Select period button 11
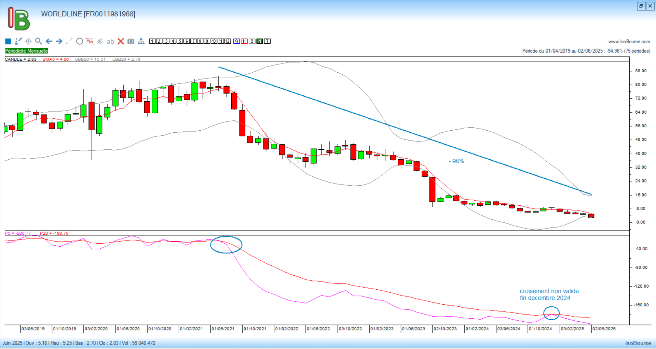Screen dimensions: 656x349 pyautogui.click(x=221, y=41)
